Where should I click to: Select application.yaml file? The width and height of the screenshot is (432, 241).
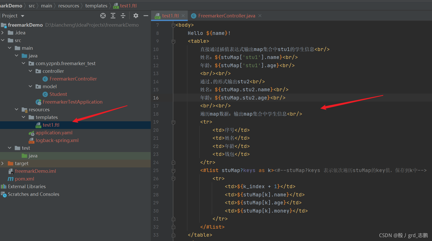pos(54,133)
